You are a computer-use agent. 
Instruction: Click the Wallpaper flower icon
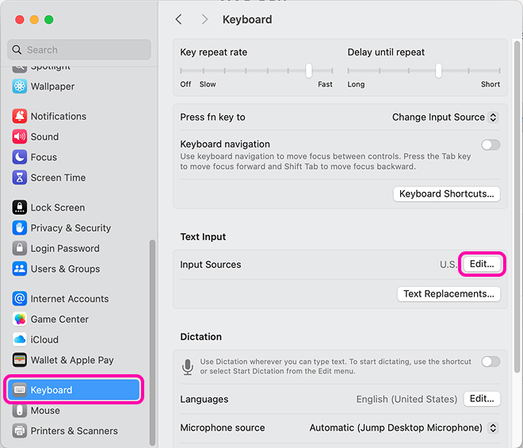pyautogui.click(x=20, y=86)
